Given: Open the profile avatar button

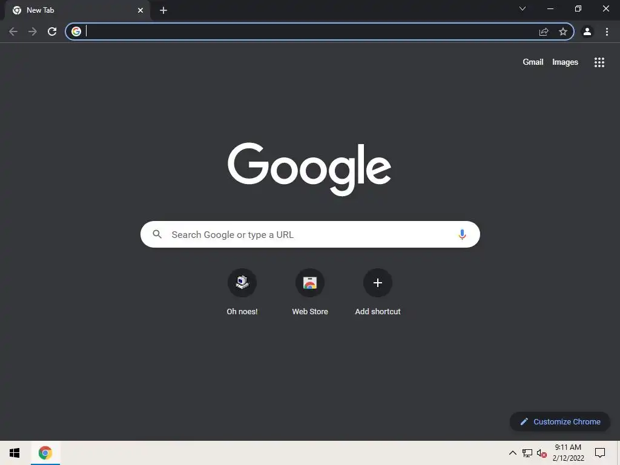Looking at the screenshot, I should (587, 31).
